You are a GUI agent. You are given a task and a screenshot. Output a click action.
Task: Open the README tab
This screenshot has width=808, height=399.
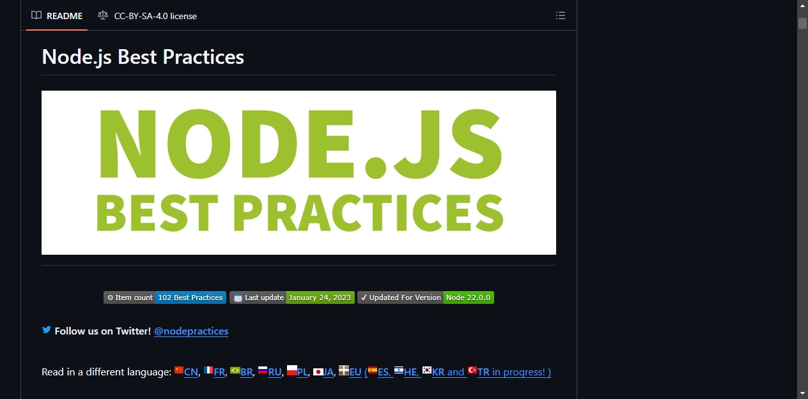pos(57,15)
